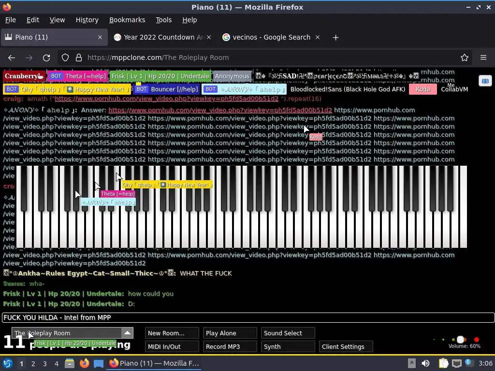
Task: Select Qhy Happy New Year bot tag
Action: 67,89
